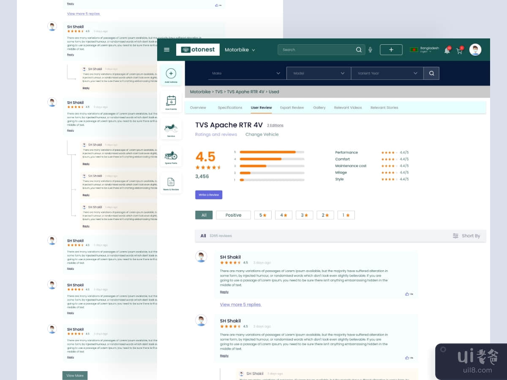Click the Write a Review button
This screenshot has width=507, height=380.
[208, 195]
